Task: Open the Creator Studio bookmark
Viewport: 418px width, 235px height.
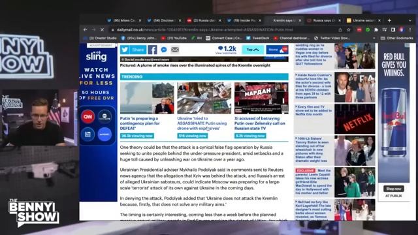Action: point(100,38)
